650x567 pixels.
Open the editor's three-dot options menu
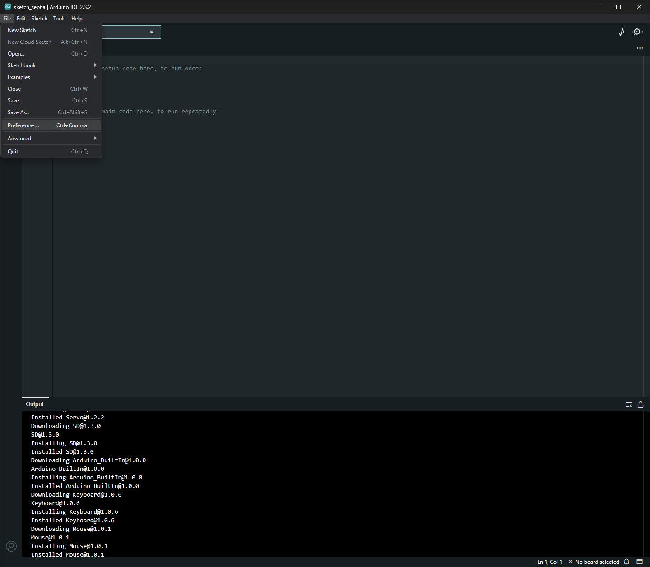(x=640, y=48)
